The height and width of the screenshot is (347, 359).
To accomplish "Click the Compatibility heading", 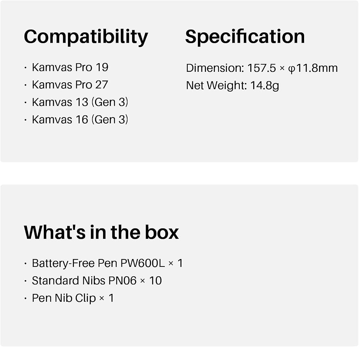I will 86,37.
